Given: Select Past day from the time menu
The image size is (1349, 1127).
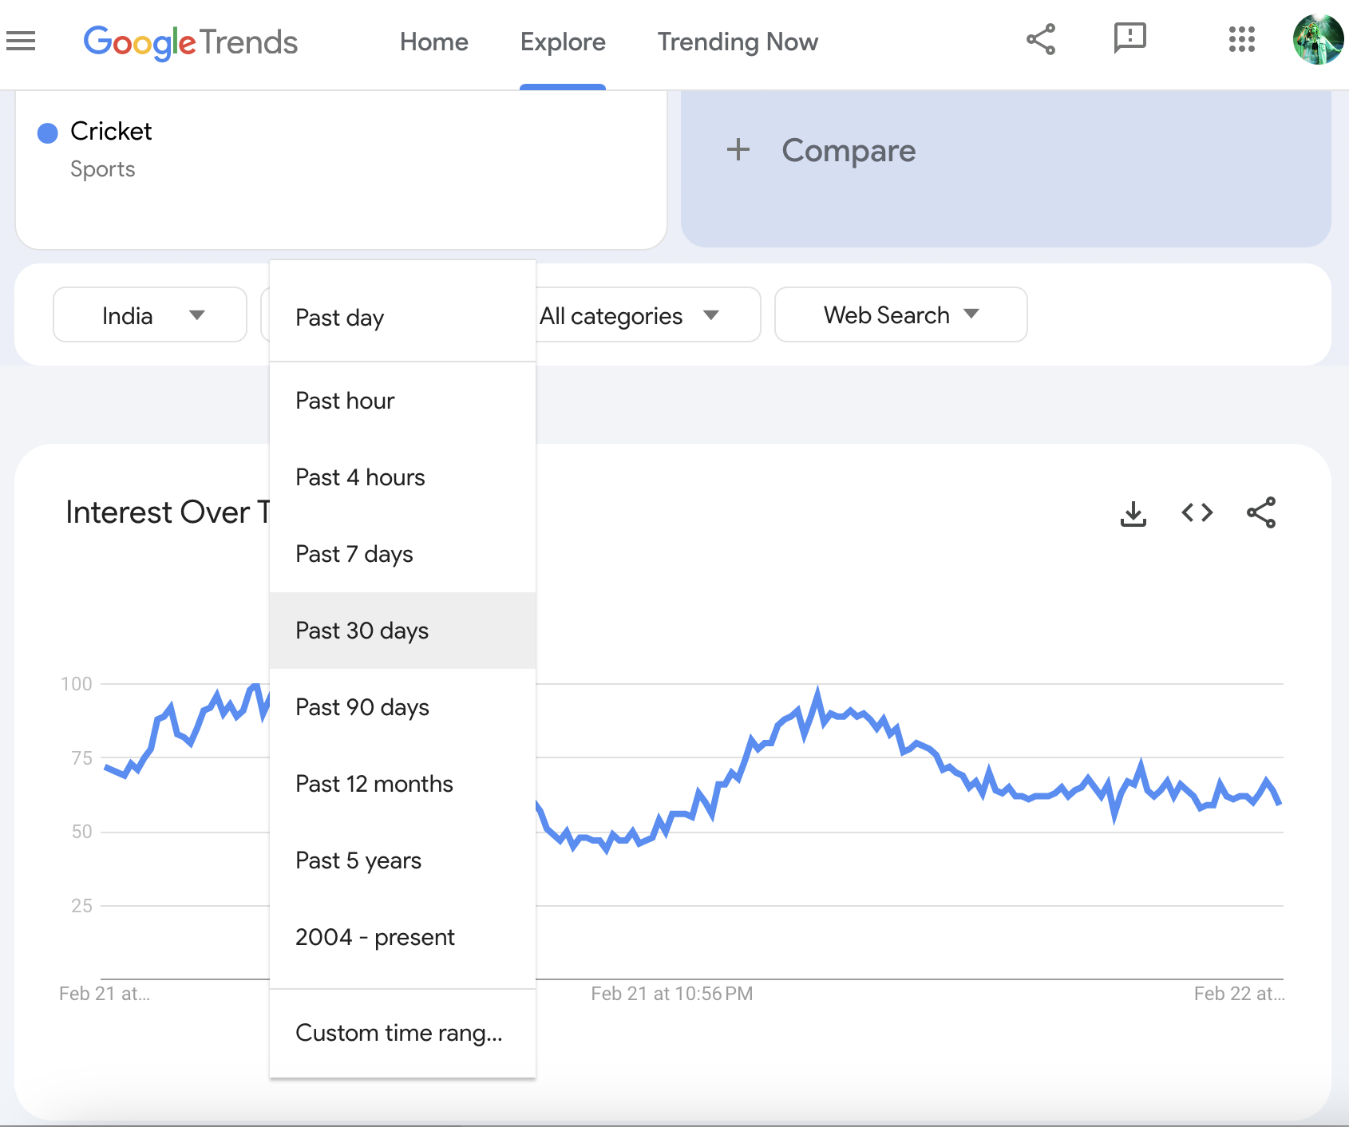Looking at the screenshot, I should pos(403,318).
